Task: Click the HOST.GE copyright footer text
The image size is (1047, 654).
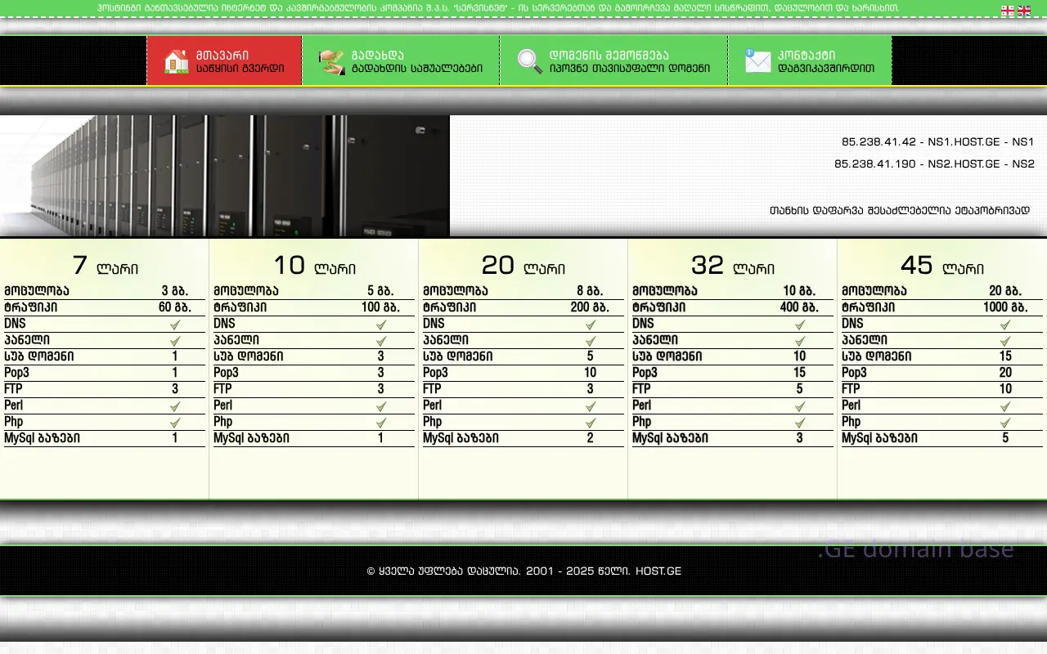Action: click(x=523, y=571)
